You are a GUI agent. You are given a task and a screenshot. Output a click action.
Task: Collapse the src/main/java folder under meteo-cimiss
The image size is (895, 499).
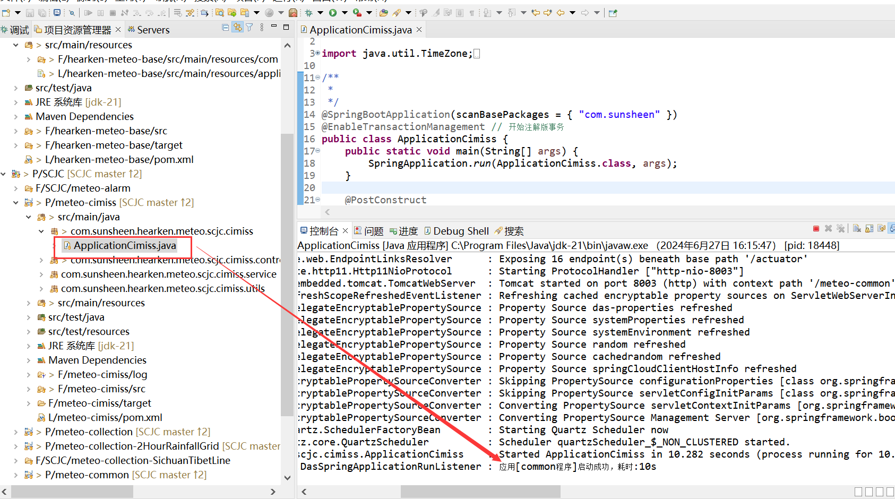[29, 217]
